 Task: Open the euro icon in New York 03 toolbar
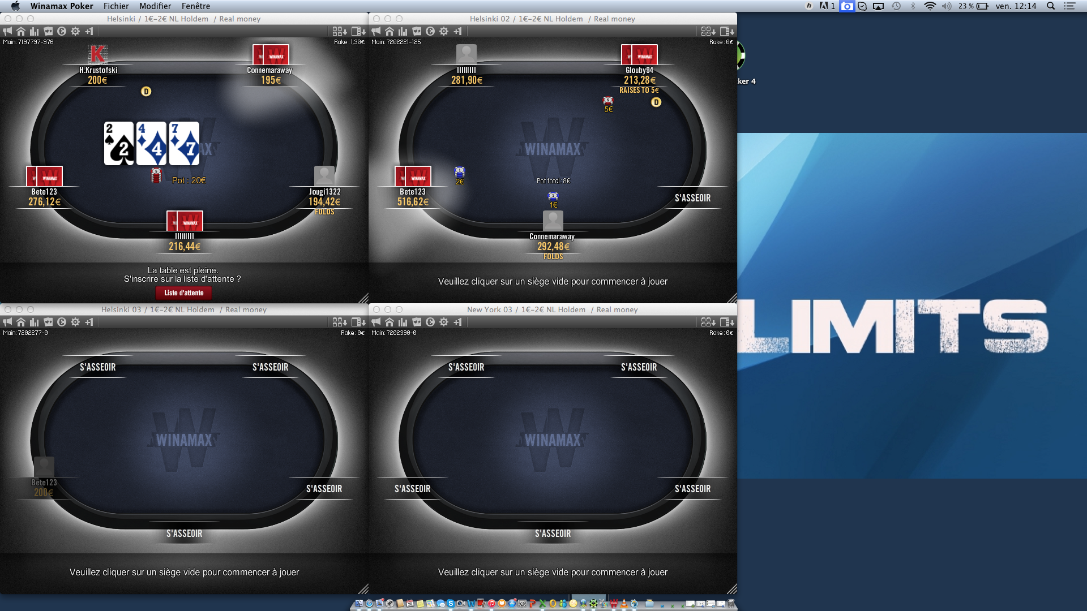click(430, 322)
